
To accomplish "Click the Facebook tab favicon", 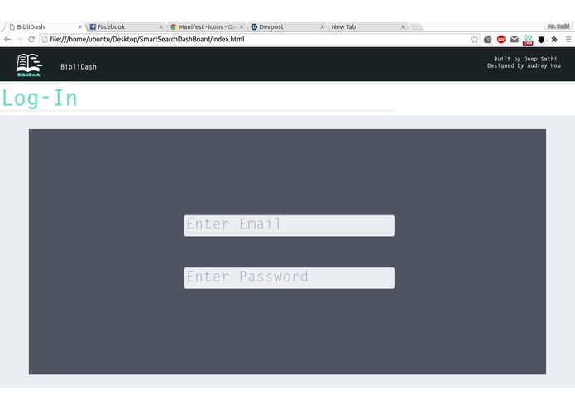I will (93, 26).
